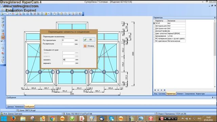This screenshot has width=217, height=122.
Task: Cancel the dialog with Отмена button
Action: [89, 46]
